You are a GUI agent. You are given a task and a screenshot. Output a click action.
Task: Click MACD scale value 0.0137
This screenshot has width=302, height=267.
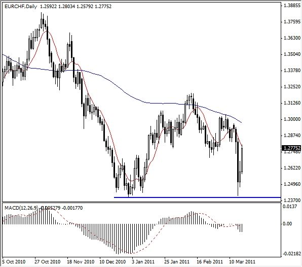point(290,207)
